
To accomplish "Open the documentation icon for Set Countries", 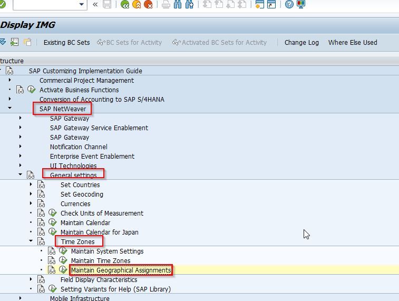I will [x=41, y=185].
